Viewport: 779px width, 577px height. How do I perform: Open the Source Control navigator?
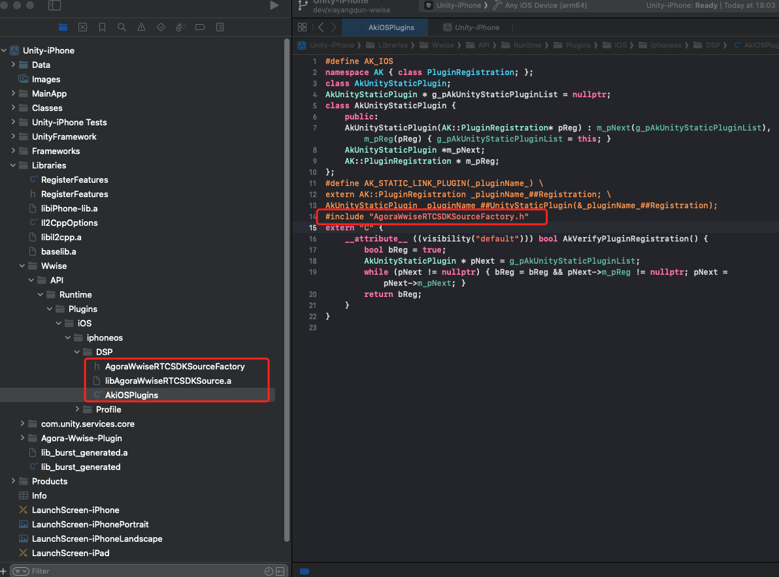click(82, 27)
